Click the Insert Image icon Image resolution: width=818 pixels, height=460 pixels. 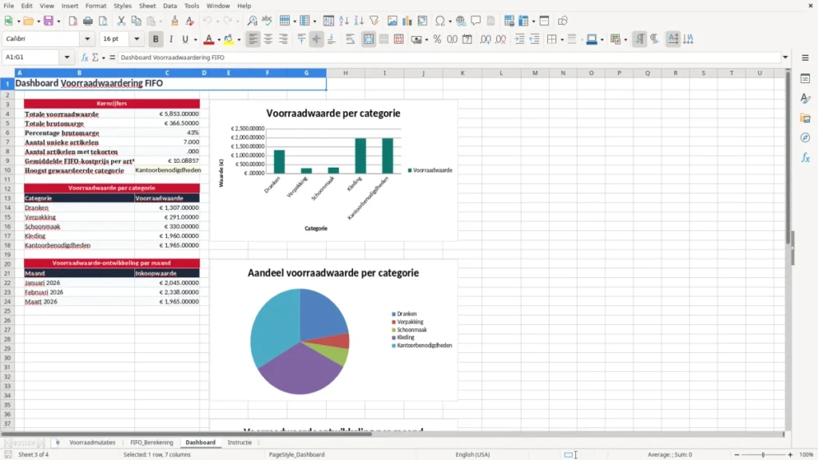pos(392,21)
